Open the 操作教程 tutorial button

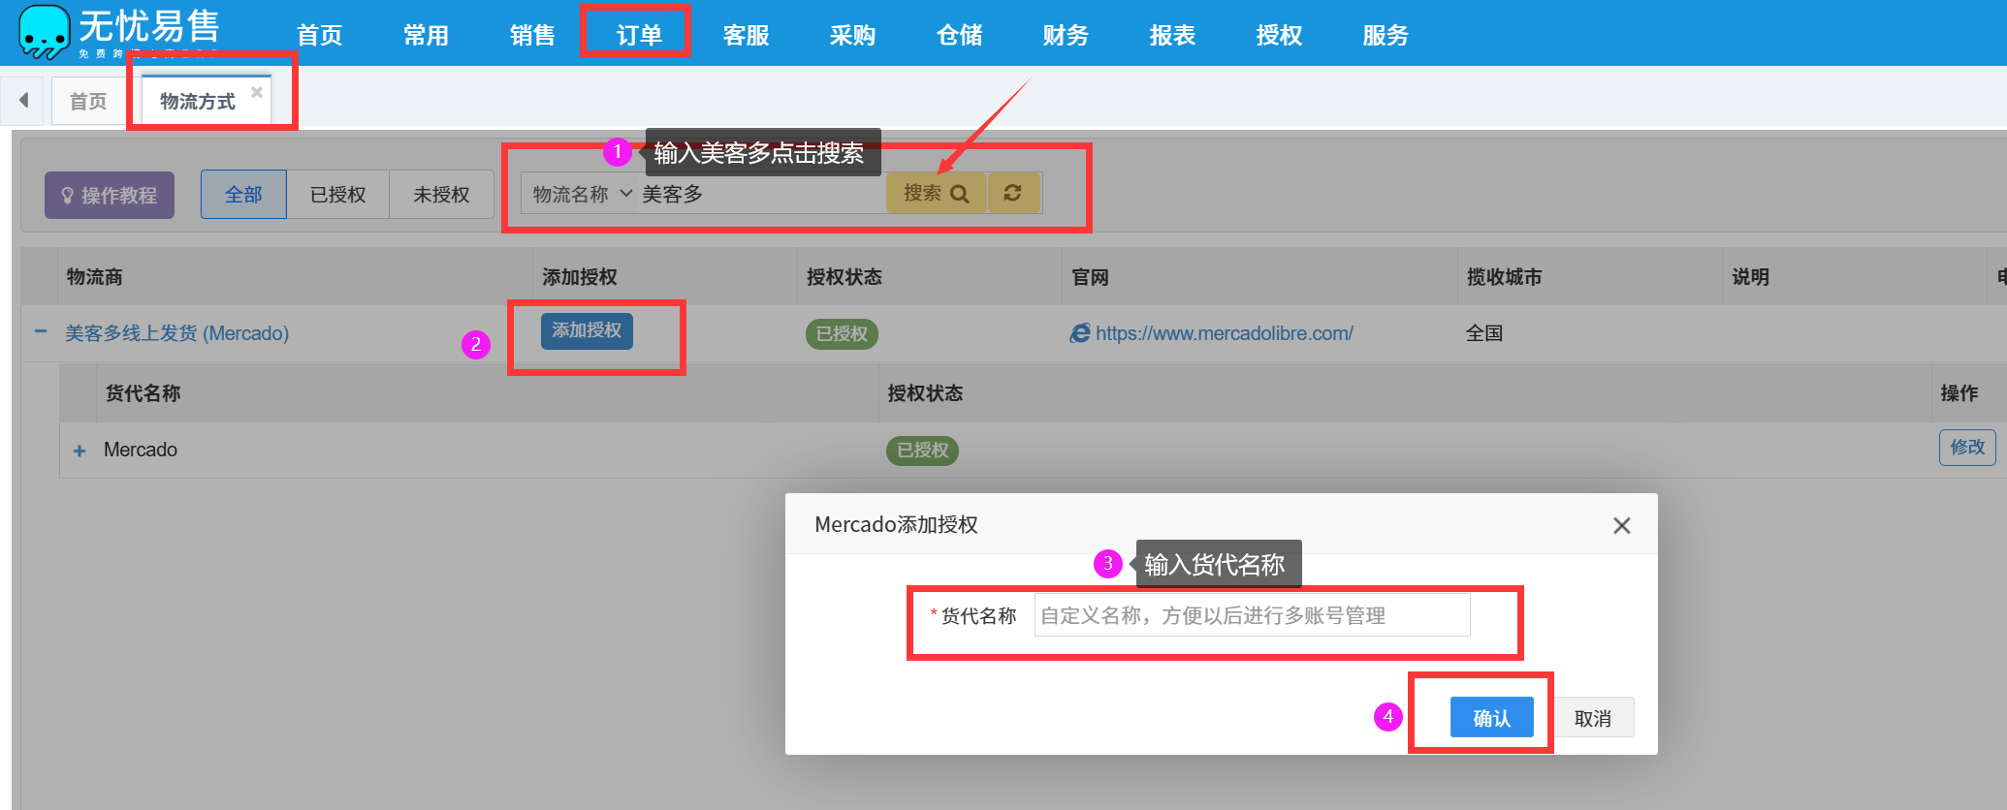pos(110,195)
